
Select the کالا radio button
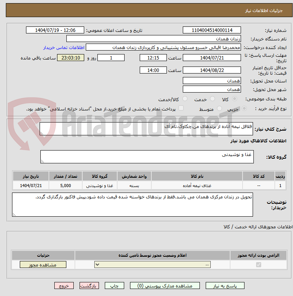click(x=234, y=99)
